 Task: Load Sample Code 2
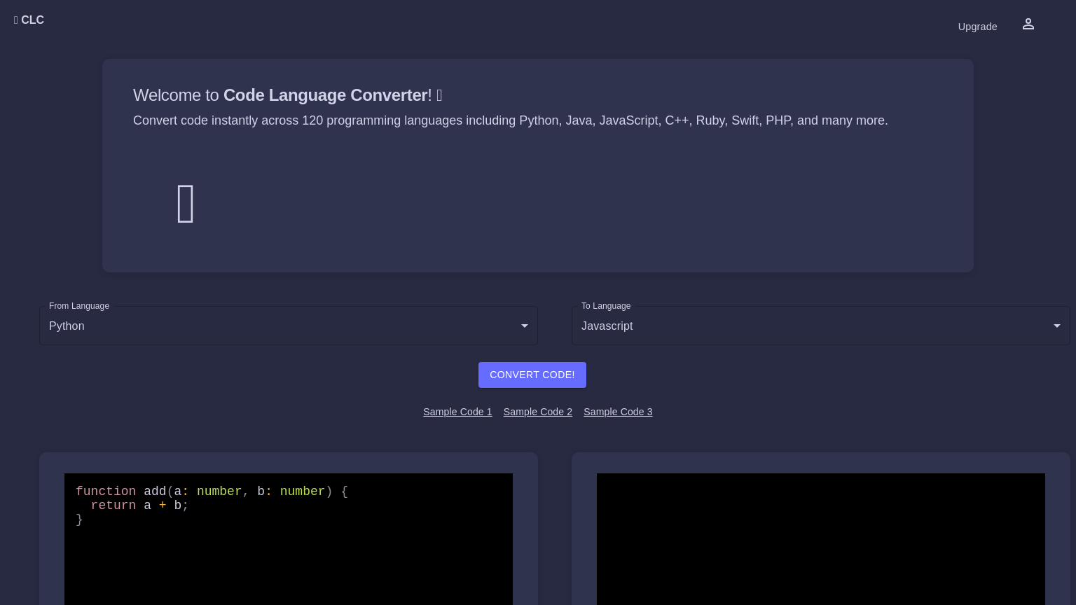(538, 412)
